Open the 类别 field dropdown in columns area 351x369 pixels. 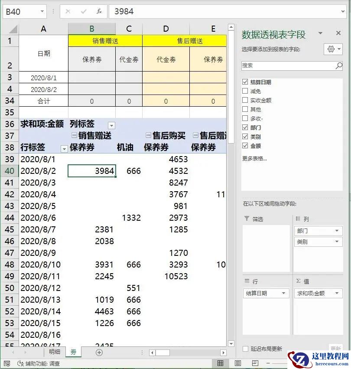pos(337,242)
